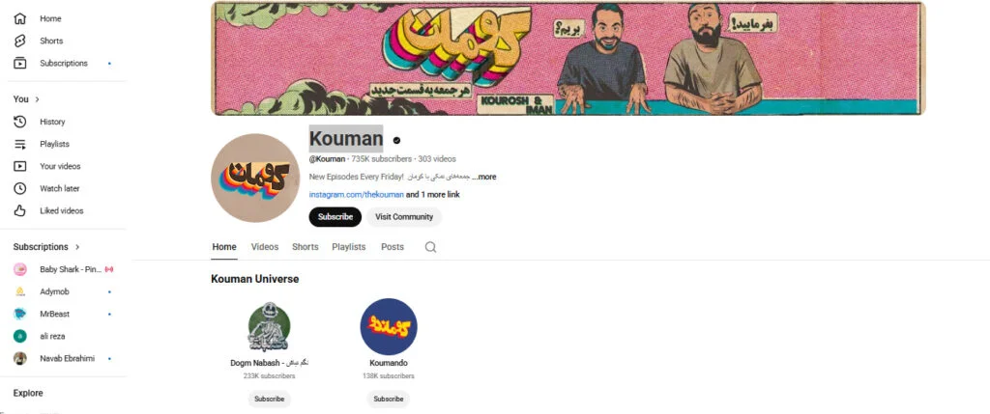Image resolution: width=990 pixels, height=414 pixels.
Task: Expand the Subscriptions section chevron
Action: point(77,247)
